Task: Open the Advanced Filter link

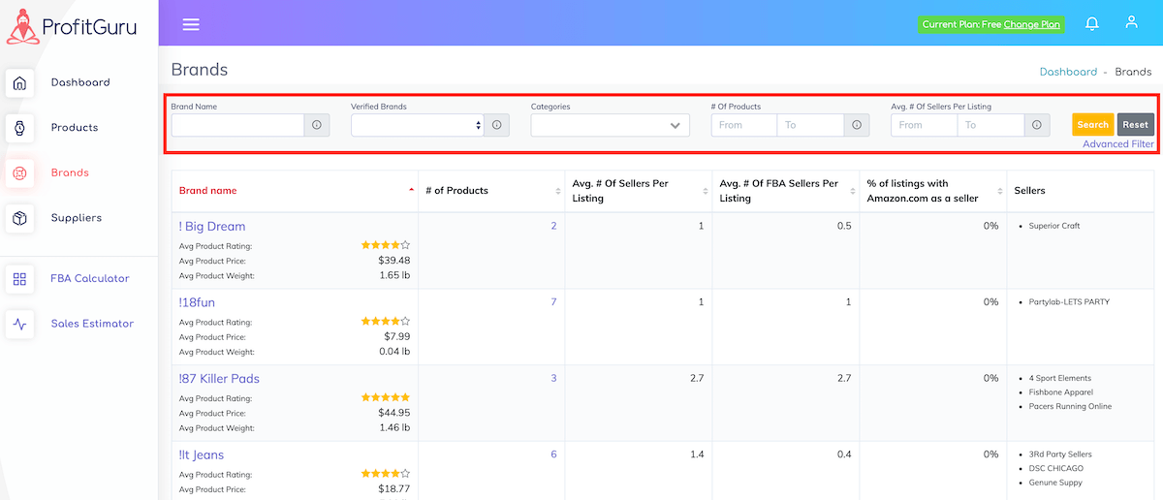Action: point(1118,144)
